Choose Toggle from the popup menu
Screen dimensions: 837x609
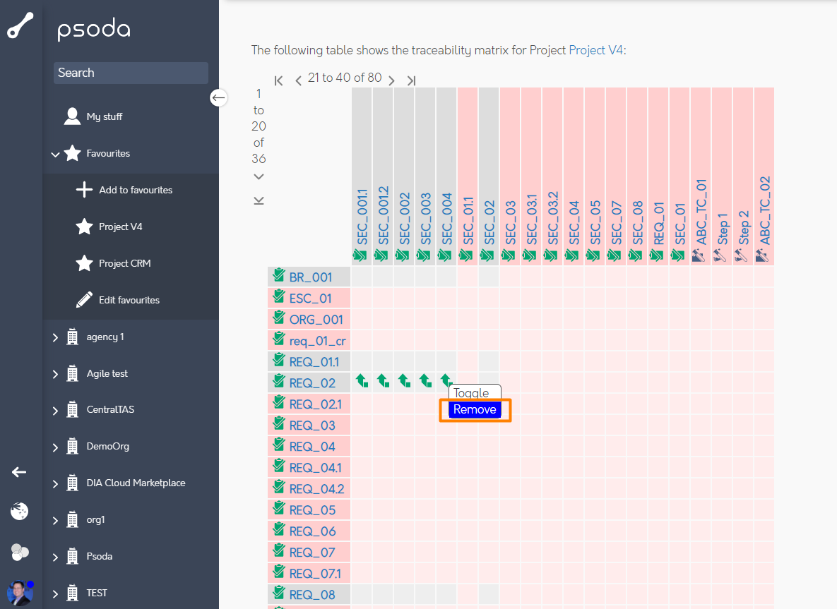472,392
